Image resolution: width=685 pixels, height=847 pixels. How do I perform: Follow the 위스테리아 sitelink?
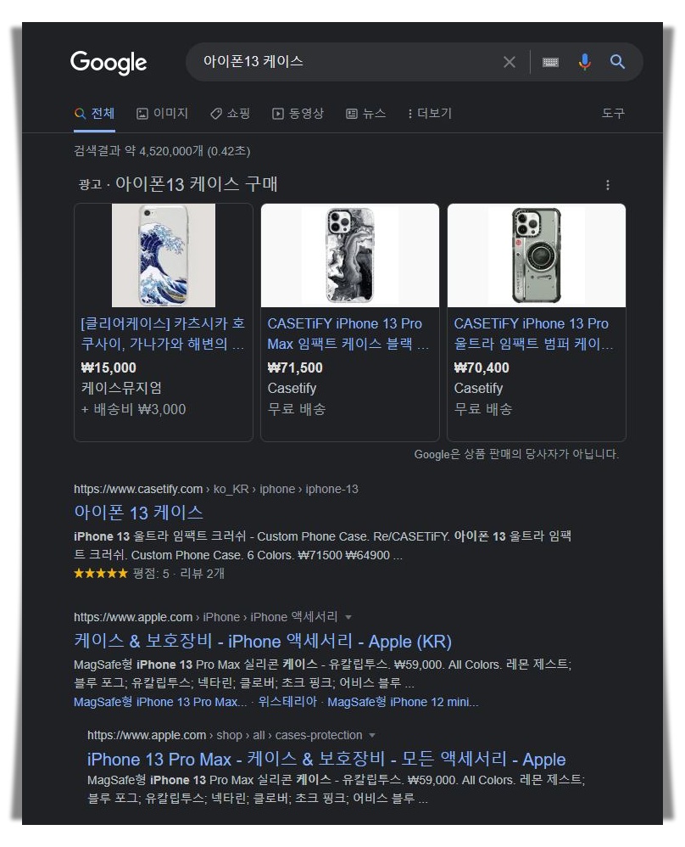pos(287,702)
